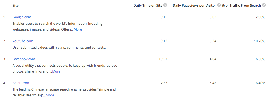Open the Google.com site link
271x100 pixels.
click(x=22, y=17)
